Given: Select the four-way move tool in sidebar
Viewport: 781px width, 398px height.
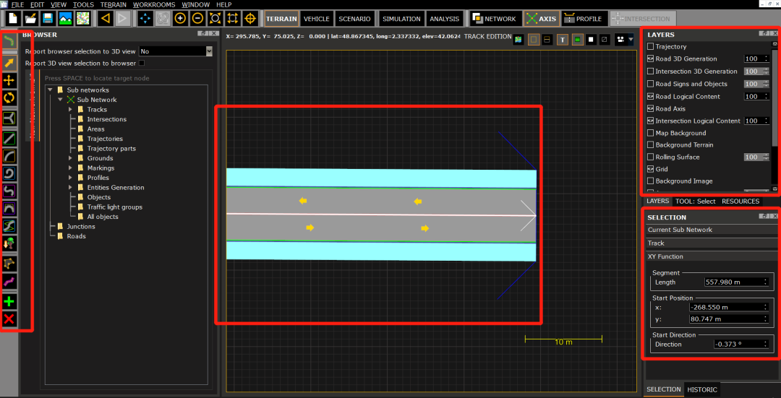Looking at the screenshot, I should [x=9, y=81].
